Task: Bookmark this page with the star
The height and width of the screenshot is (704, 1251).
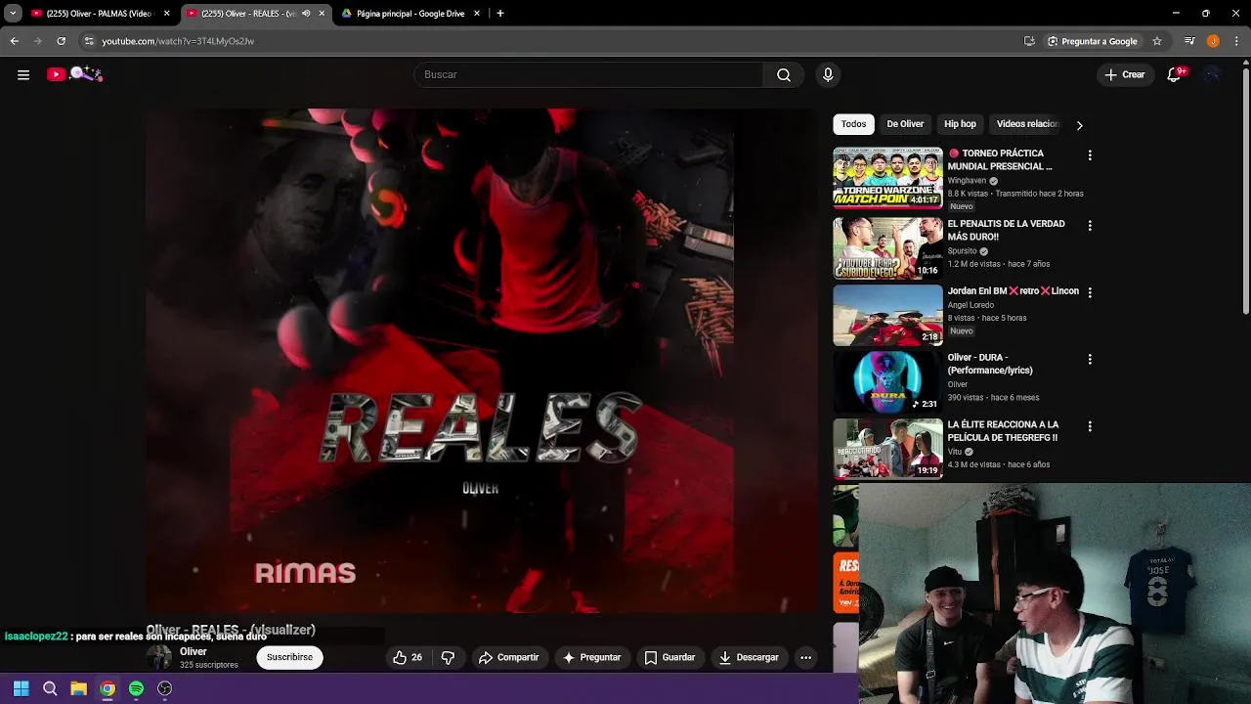Action: [1157, 41]
